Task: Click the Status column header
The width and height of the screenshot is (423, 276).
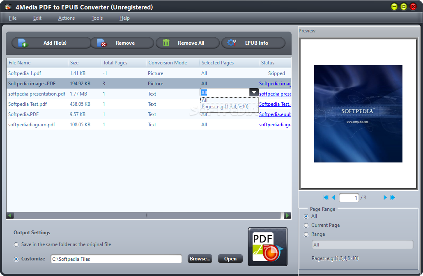Action: [275, 63]
